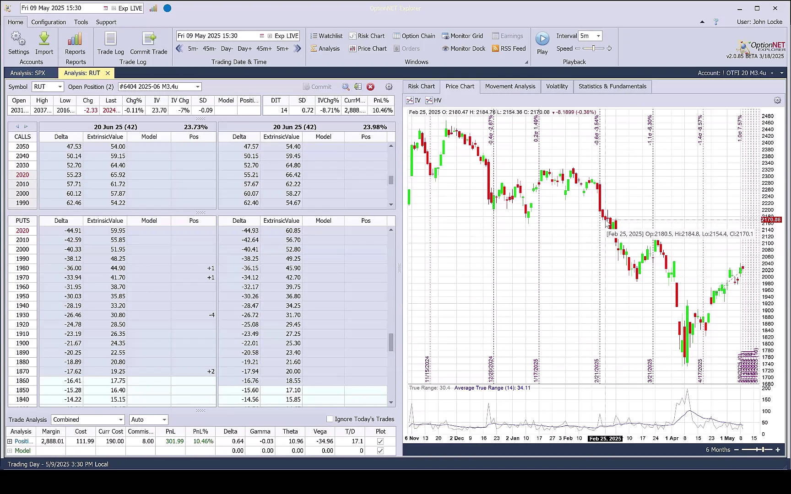This screenshot has width=791, height=494.
Task: Click the magnifier search icon beside Commit
Action: point(346,87)
